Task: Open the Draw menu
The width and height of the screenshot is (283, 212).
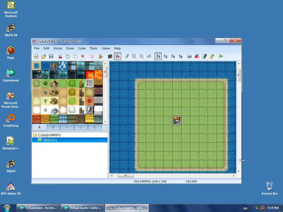Action: pyautogui.click(x=70, y=48)
